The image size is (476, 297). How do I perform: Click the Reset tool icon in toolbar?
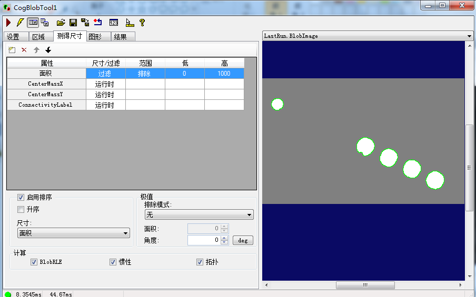[x=98, y=23]
